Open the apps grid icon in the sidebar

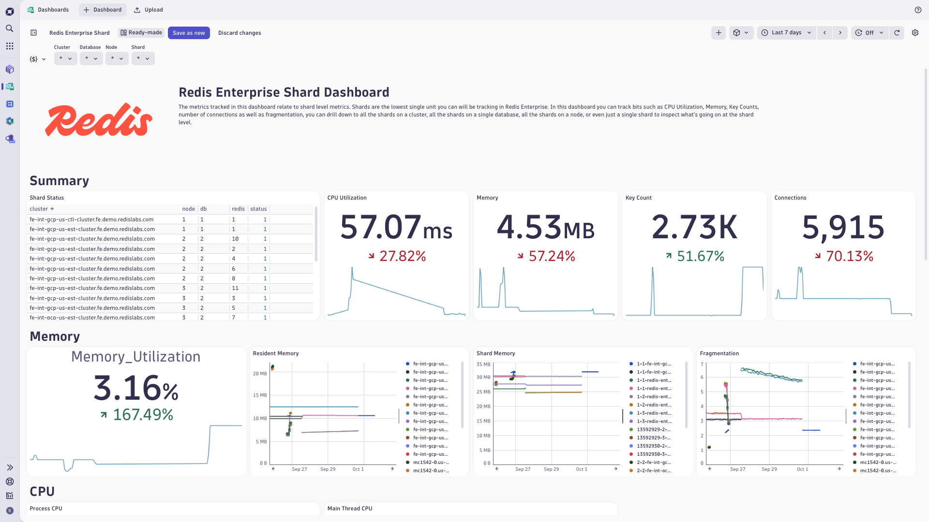[x=10, y=46]
